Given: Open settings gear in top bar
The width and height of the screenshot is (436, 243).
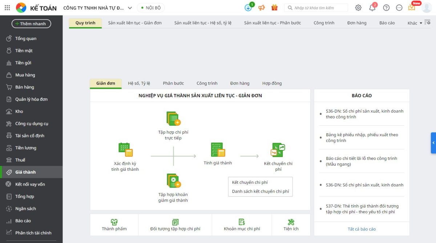Looking at the screenshot, I should [x=358, y=8].
